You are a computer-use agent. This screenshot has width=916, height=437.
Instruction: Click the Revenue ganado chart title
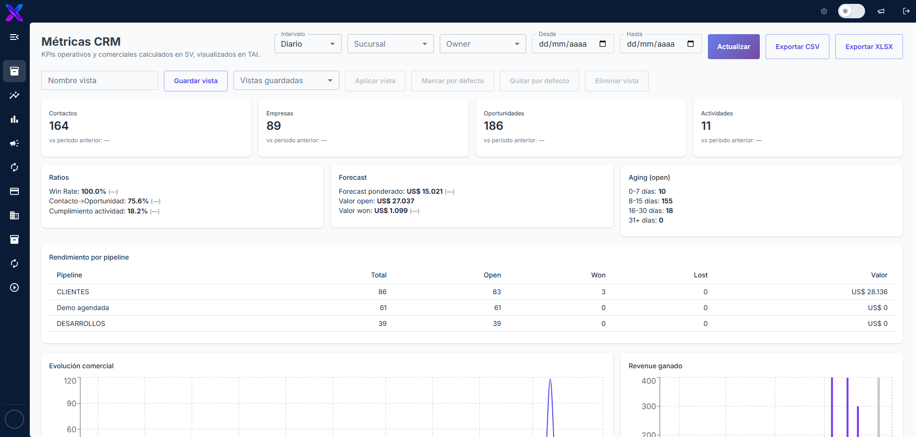coord(656,366)
